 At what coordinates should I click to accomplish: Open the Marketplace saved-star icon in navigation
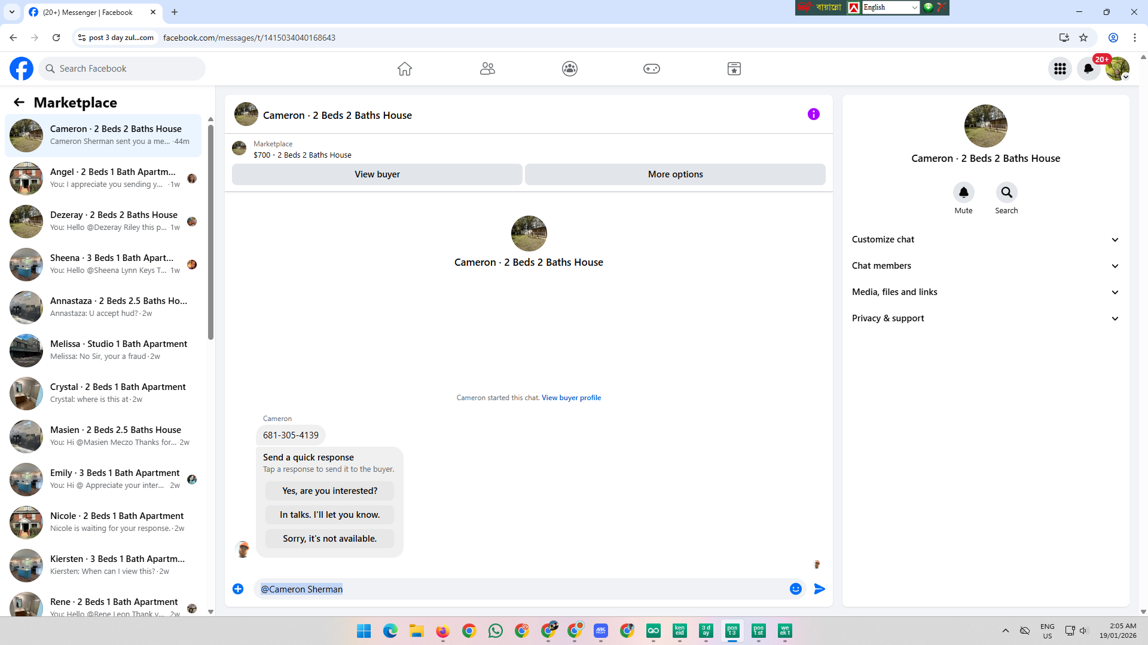[734, 69]
